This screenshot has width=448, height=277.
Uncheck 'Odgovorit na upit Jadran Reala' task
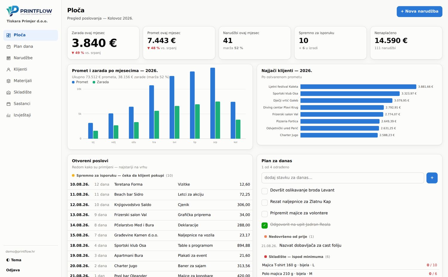pyautogui.click(x=265, y=225)
